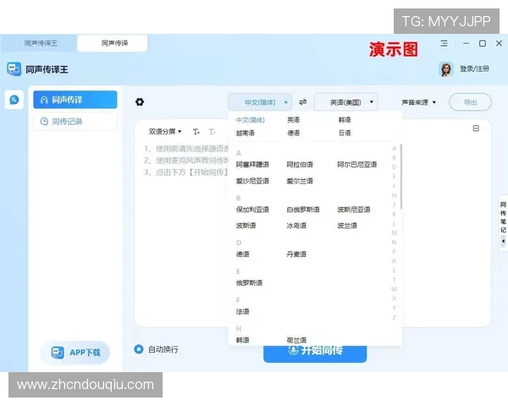Choose 日语 from the language list
This screenshot has width=508, height=406.
(345, 133)
